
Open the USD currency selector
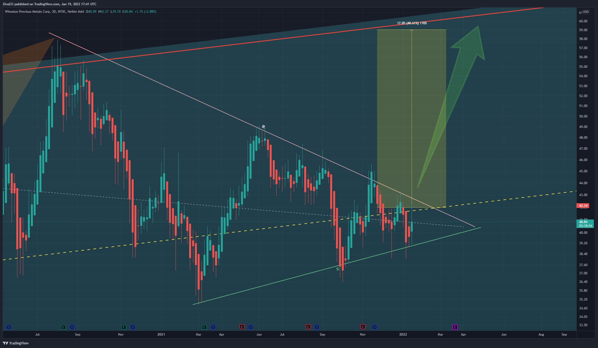click(586, 12)
